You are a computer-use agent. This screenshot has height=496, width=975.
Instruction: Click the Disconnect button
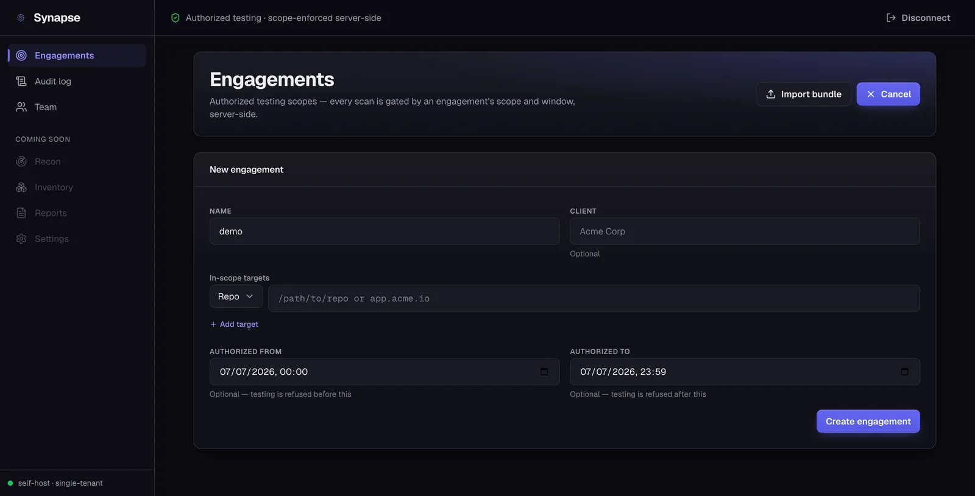(918, 18)
